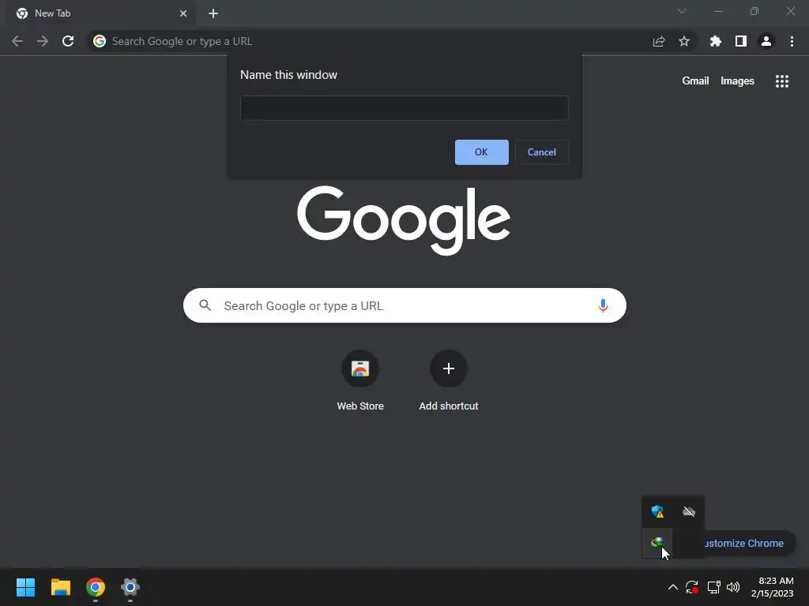This screenshot has width=809, height=606.
Task: Share this page via the share icon
Action: tap(659, 41)
